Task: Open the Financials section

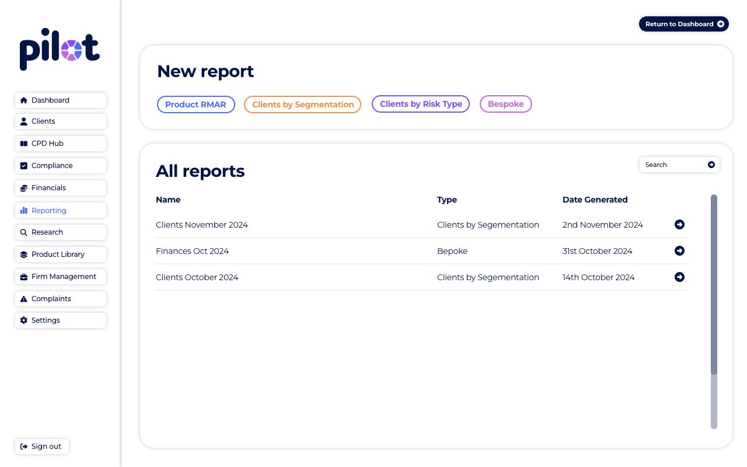Action: [61, 188]
